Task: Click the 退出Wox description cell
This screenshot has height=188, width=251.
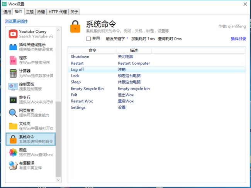Action: (126, 95)
